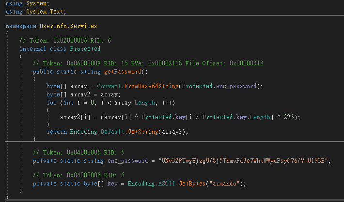Click the UserInfo.Services namespace name

click(68, 26)
